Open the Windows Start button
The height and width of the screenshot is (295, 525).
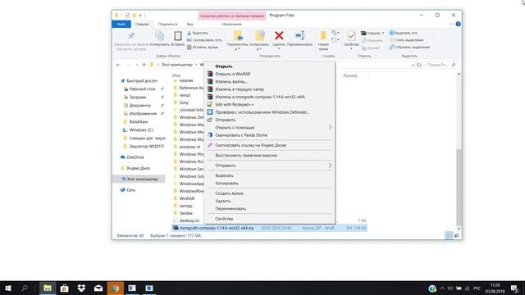click(x=8, y=288)
